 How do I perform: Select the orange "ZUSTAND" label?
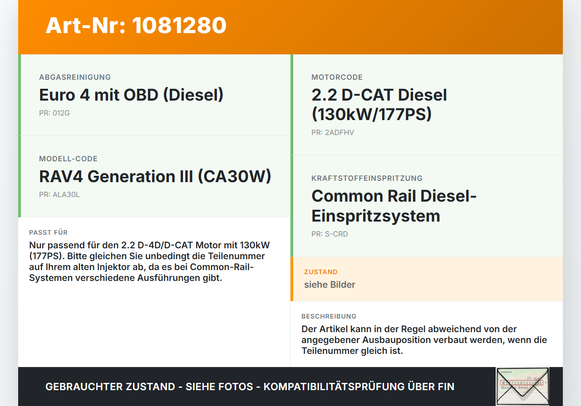coord(321,272)
